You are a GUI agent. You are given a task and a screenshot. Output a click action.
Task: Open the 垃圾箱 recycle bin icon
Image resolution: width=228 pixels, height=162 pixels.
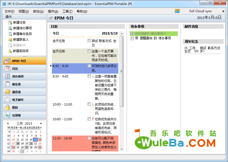pos(8,115)
